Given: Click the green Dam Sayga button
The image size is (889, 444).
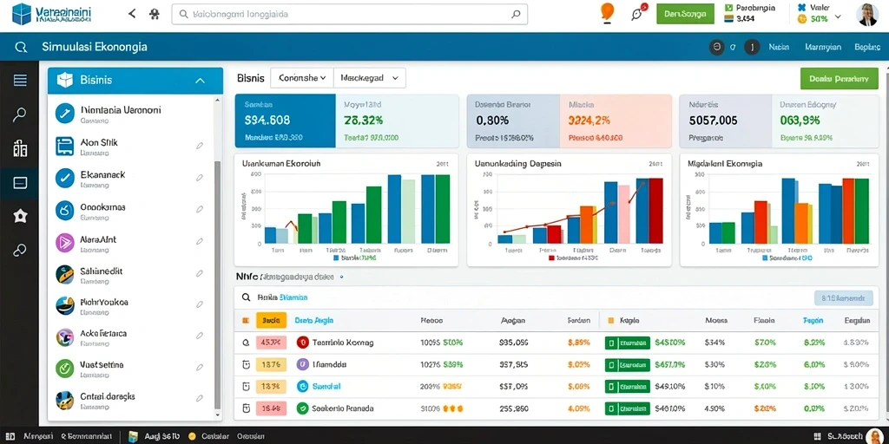Looking at the screenshot, I should coord(685,14).
